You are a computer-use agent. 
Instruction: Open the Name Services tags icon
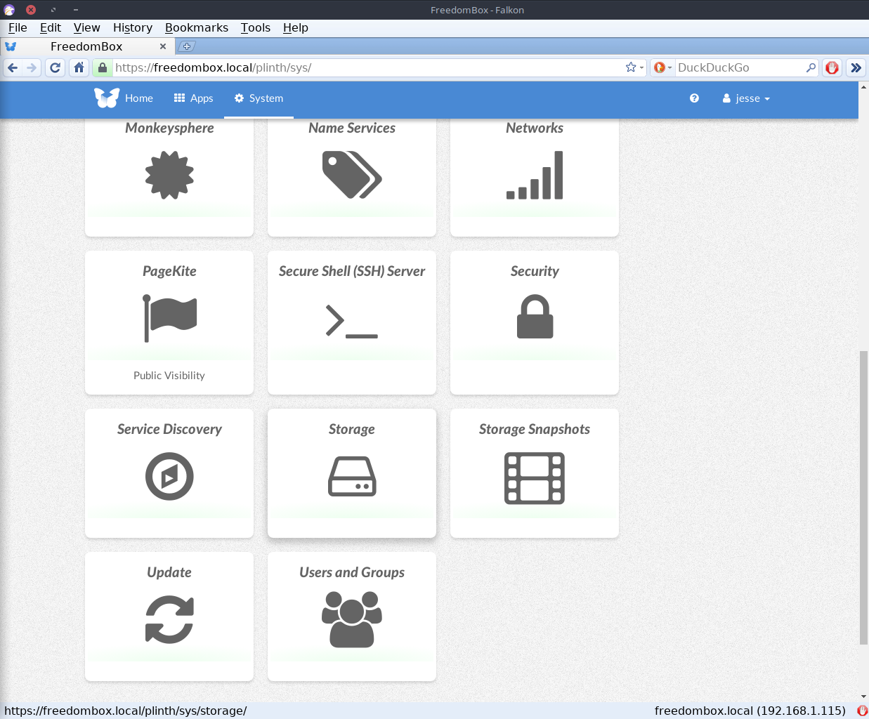point(352,175)
